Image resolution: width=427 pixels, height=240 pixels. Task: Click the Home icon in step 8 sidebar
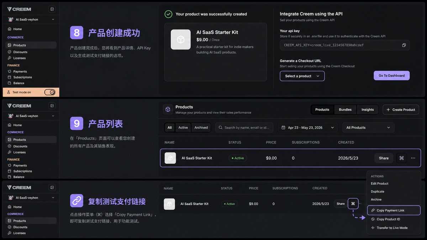point(10,29)
